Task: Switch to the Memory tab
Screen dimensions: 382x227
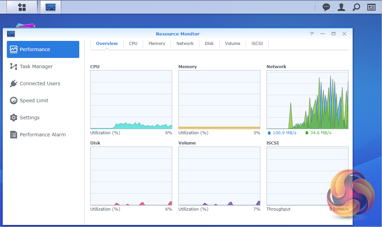Action: tap(157, 44)
